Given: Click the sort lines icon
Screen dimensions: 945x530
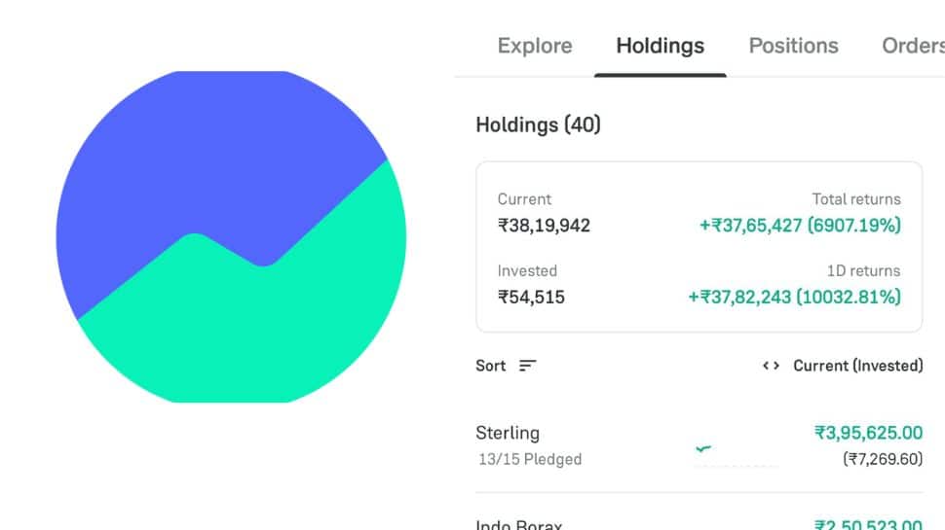Looking at the screenshot, I should coord(527,366).
